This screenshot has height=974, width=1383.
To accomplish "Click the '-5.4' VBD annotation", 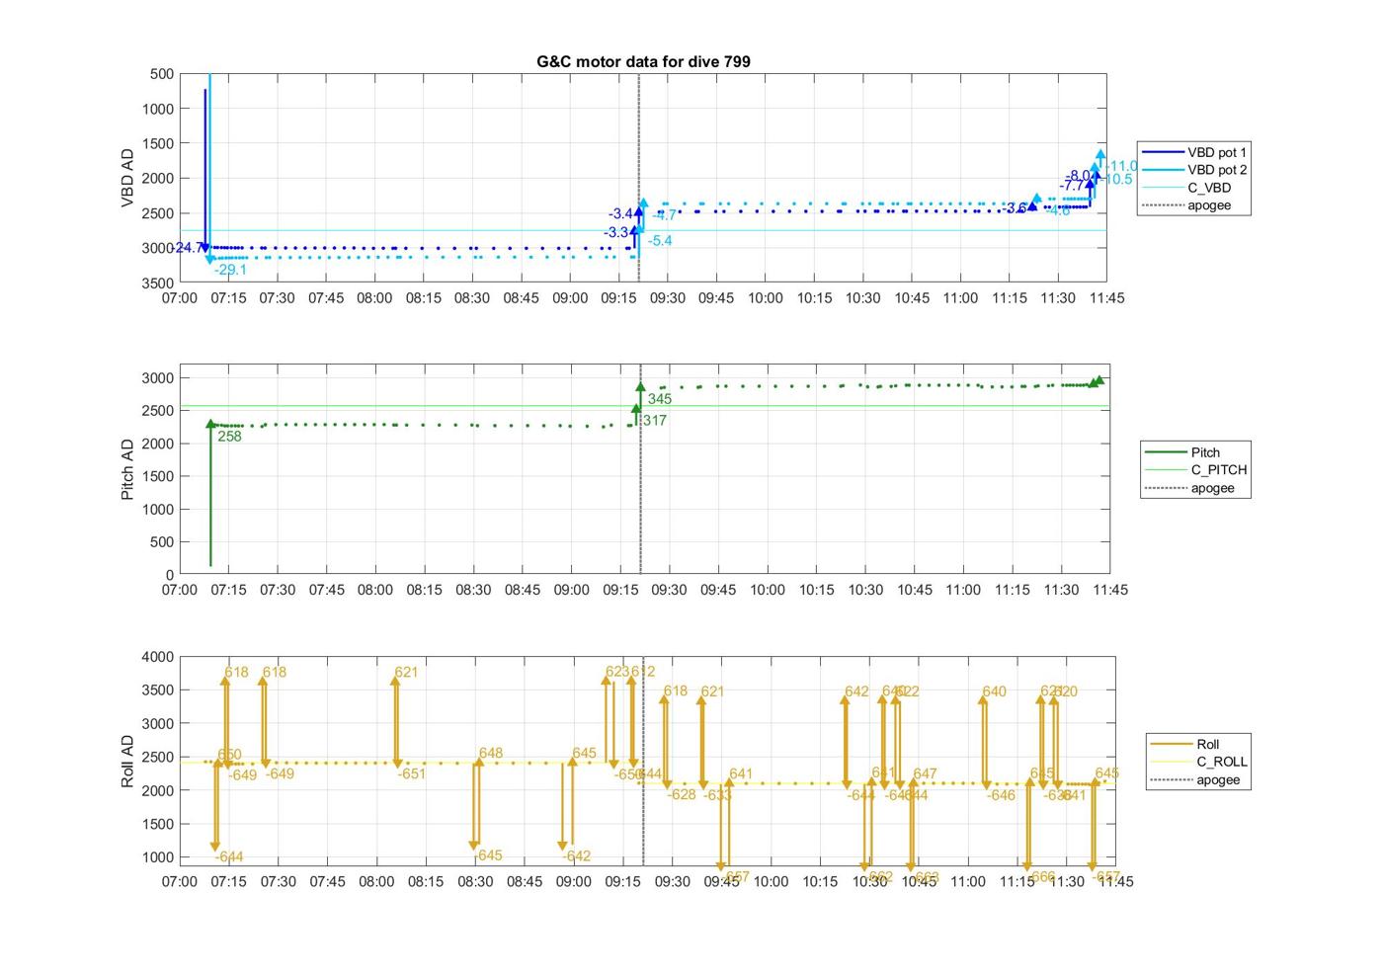I will pyautogui.click(x=660, y=240).
